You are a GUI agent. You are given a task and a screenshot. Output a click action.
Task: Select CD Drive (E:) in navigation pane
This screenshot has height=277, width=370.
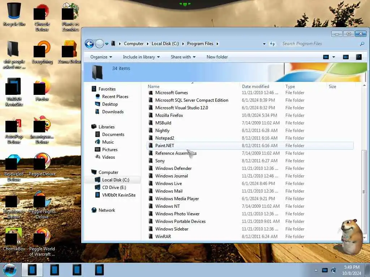[x=114, y=188]
